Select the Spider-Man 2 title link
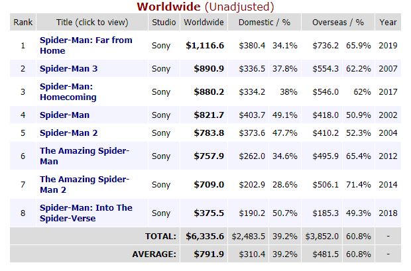411x271 pixels. 68,133
